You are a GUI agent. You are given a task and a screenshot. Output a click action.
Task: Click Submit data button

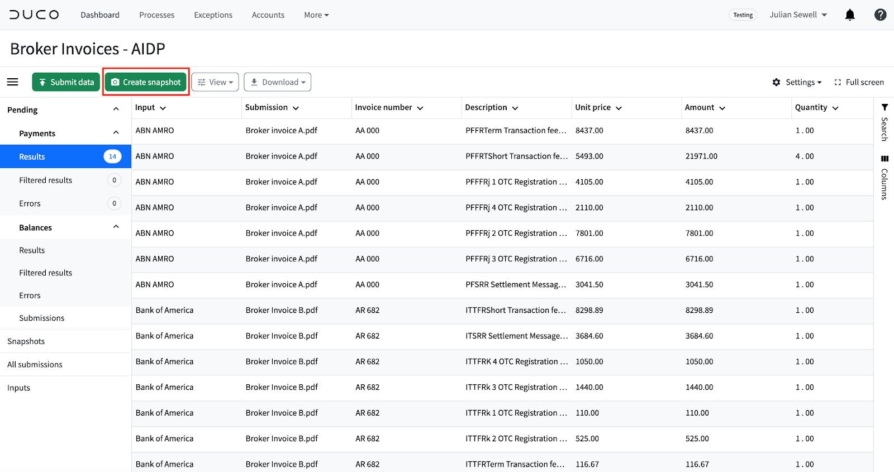(x=66, y=82)
